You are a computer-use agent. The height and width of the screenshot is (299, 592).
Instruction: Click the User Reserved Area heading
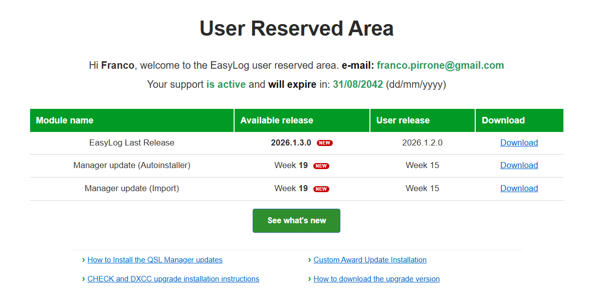point(296,29)
